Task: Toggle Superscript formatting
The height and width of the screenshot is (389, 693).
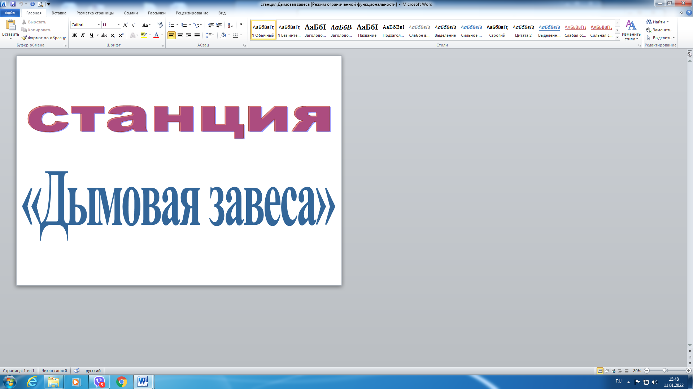Action: tap(121, 35)
